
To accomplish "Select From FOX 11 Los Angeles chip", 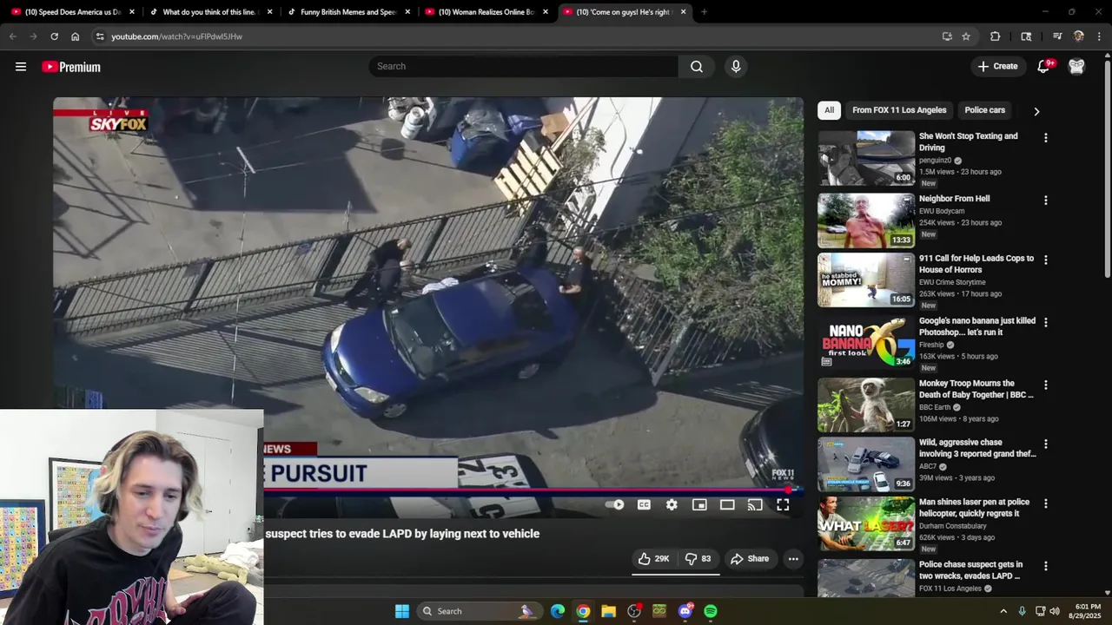I will [x=899, y=110].
